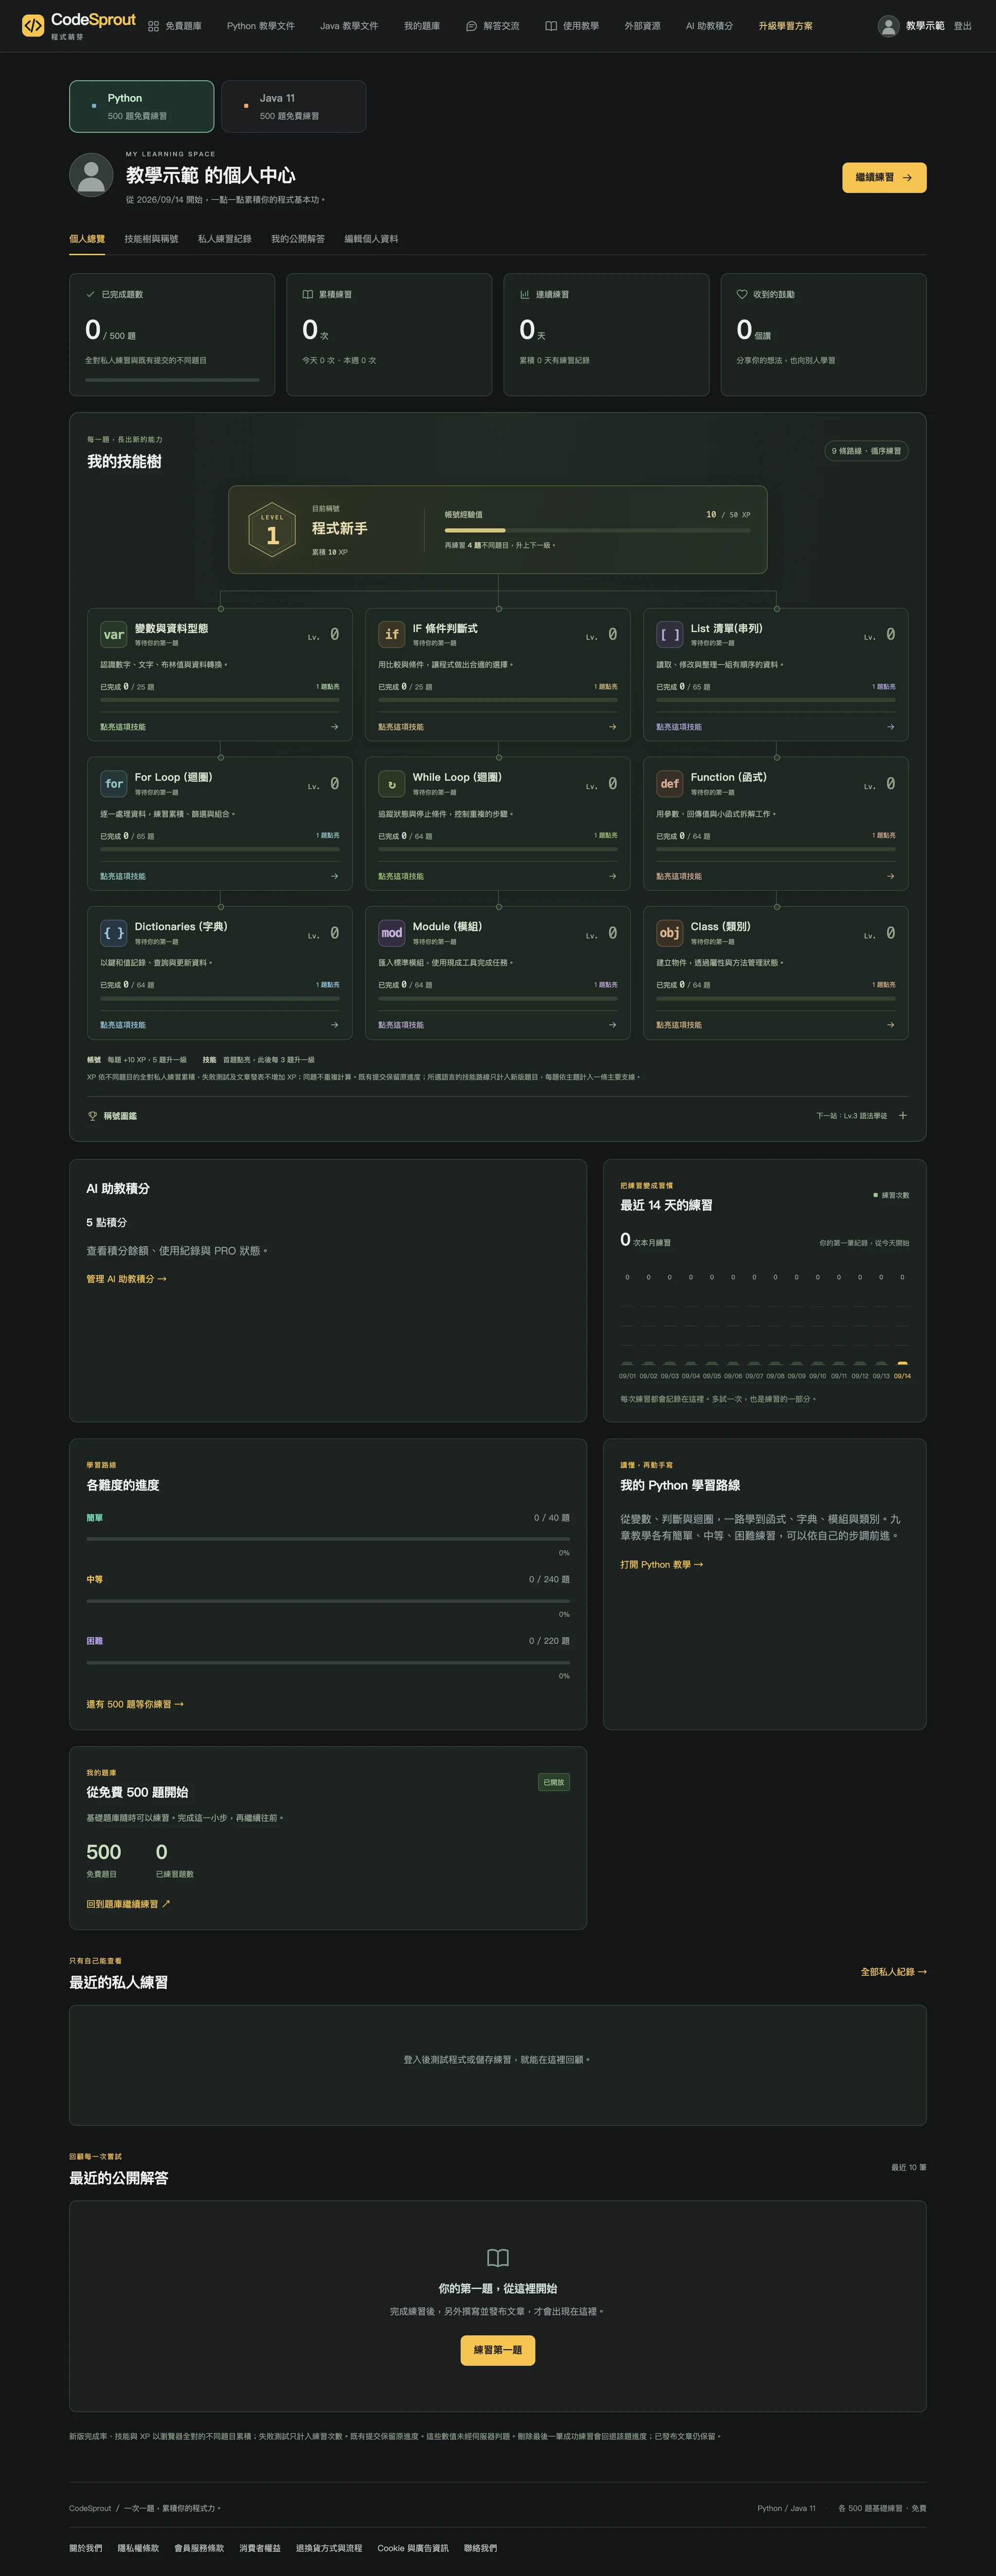Click the 簡單 difficulty progress bar
Screen dimensions: 996x2576
[x=328, y=1539]
